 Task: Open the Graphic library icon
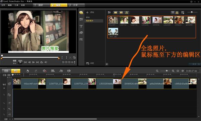click(81, 33)
